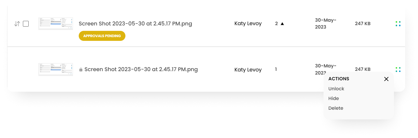
Task: Close the Actions popup with the X
Action: [386, 79]
